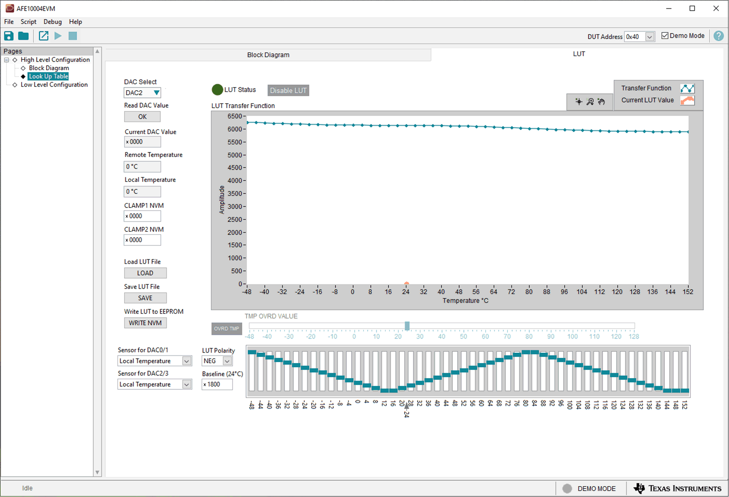729x497 pixels.
Task: Open the blue Help question mark icon
Action: click(x=718, y=36)
